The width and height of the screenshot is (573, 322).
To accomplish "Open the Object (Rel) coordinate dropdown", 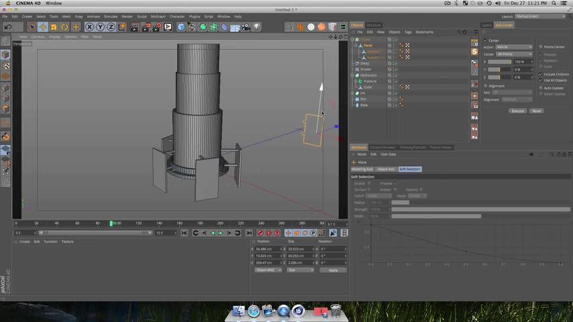I will (x=268, y=270).
